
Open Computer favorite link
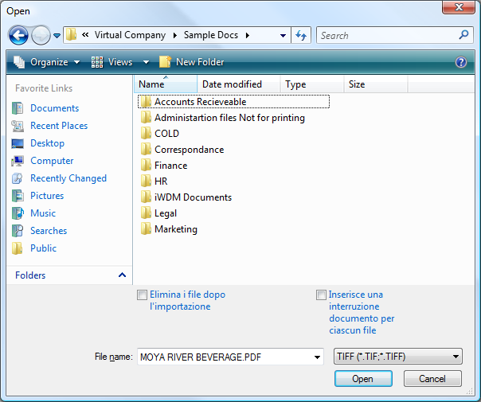(x=52, y=161)
